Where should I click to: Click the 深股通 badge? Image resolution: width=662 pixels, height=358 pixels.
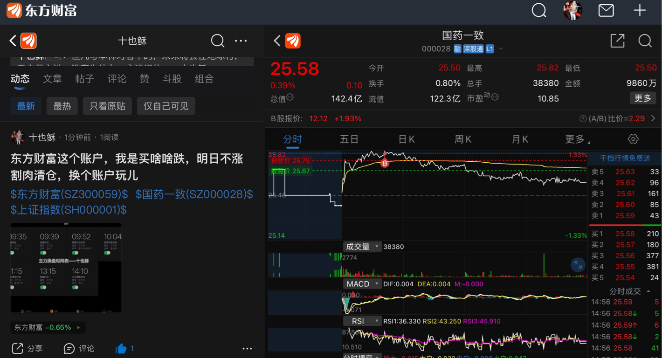click(473, 49)
